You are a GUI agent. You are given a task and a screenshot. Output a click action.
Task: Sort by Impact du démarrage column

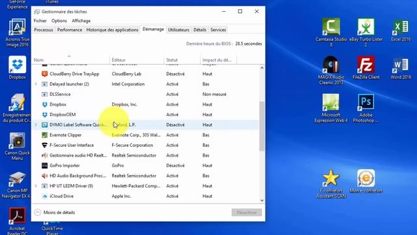pos(218,60)
